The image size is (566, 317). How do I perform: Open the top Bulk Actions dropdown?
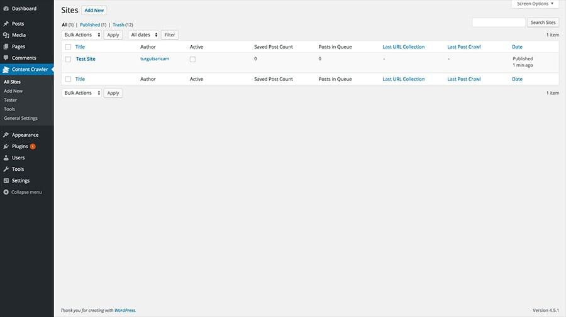(82, 35)
